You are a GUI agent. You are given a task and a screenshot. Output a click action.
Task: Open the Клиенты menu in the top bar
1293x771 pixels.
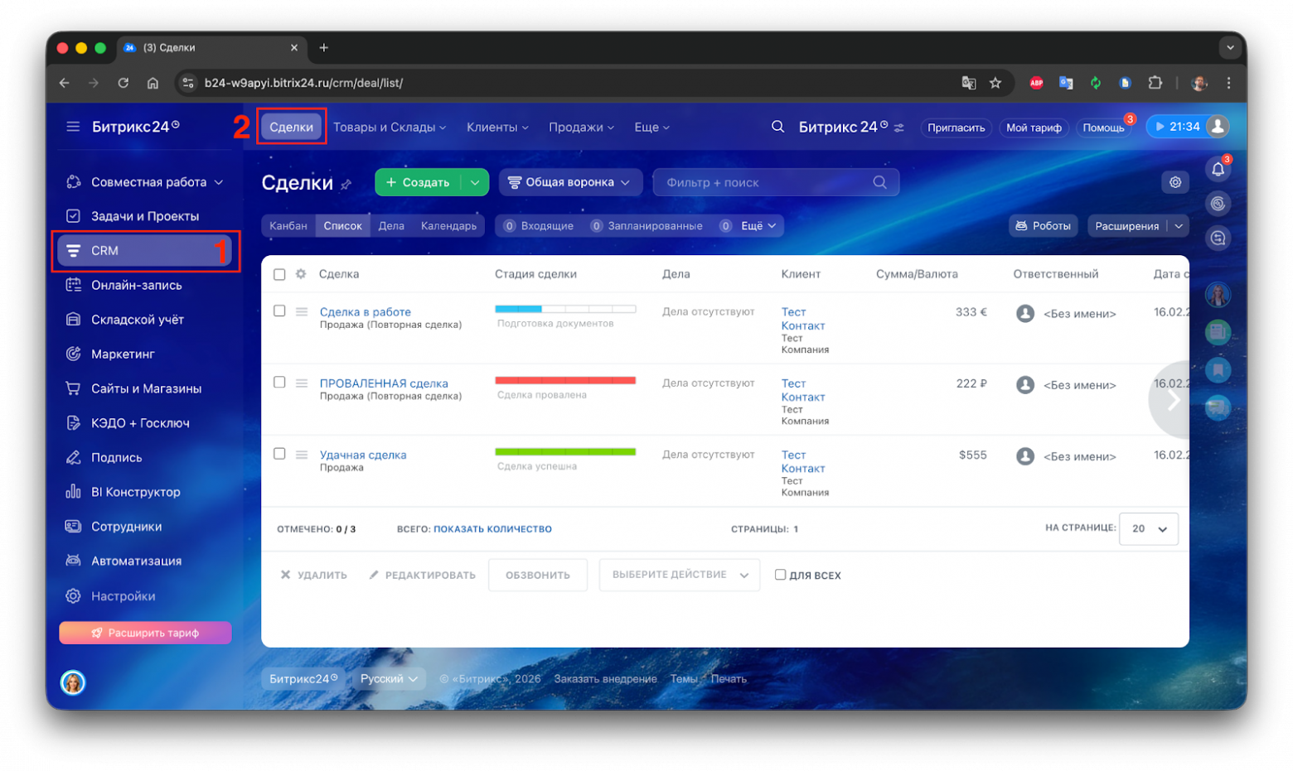[496, 127]
